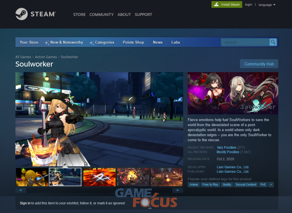Select the fourth explosion screenshot thumbnail
292x213 pixels.
(133, 177)
